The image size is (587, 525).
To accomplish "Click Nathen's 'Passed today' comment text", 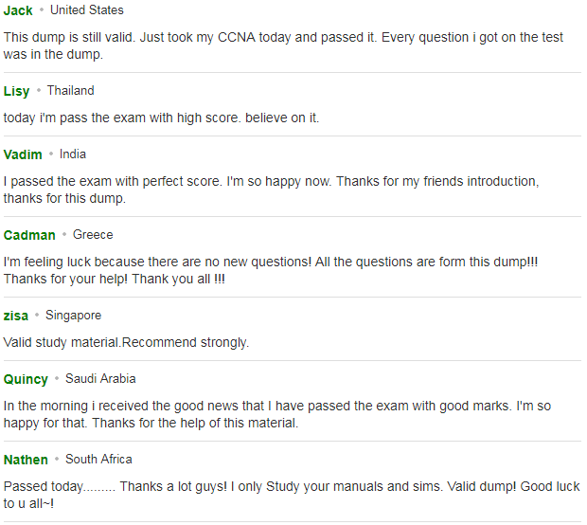I will pyautogui.click(x=292, y=495).
